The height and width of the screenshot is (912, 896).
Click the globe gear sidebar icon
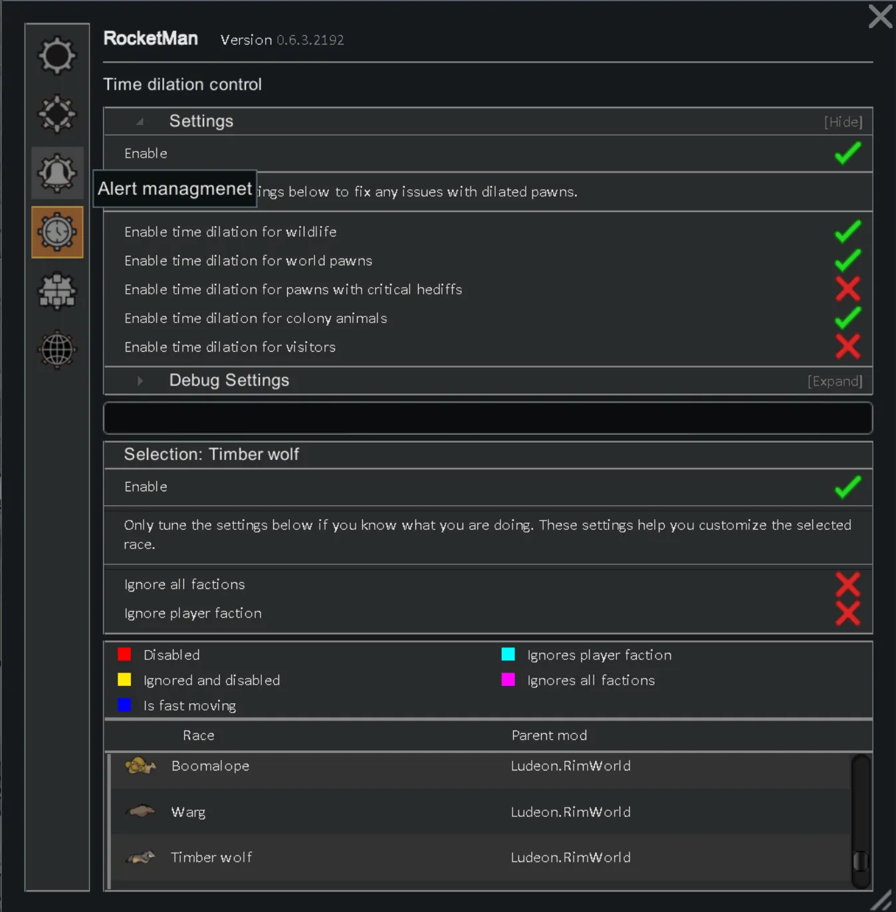(57, 349)
